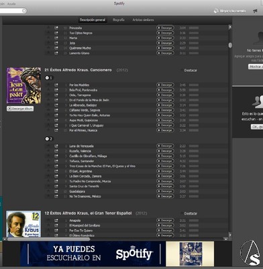Share the track Luna de Venezuela
The width and height of the screenshot is (263, 269).
pyautogui.click(x=56, y=146)
